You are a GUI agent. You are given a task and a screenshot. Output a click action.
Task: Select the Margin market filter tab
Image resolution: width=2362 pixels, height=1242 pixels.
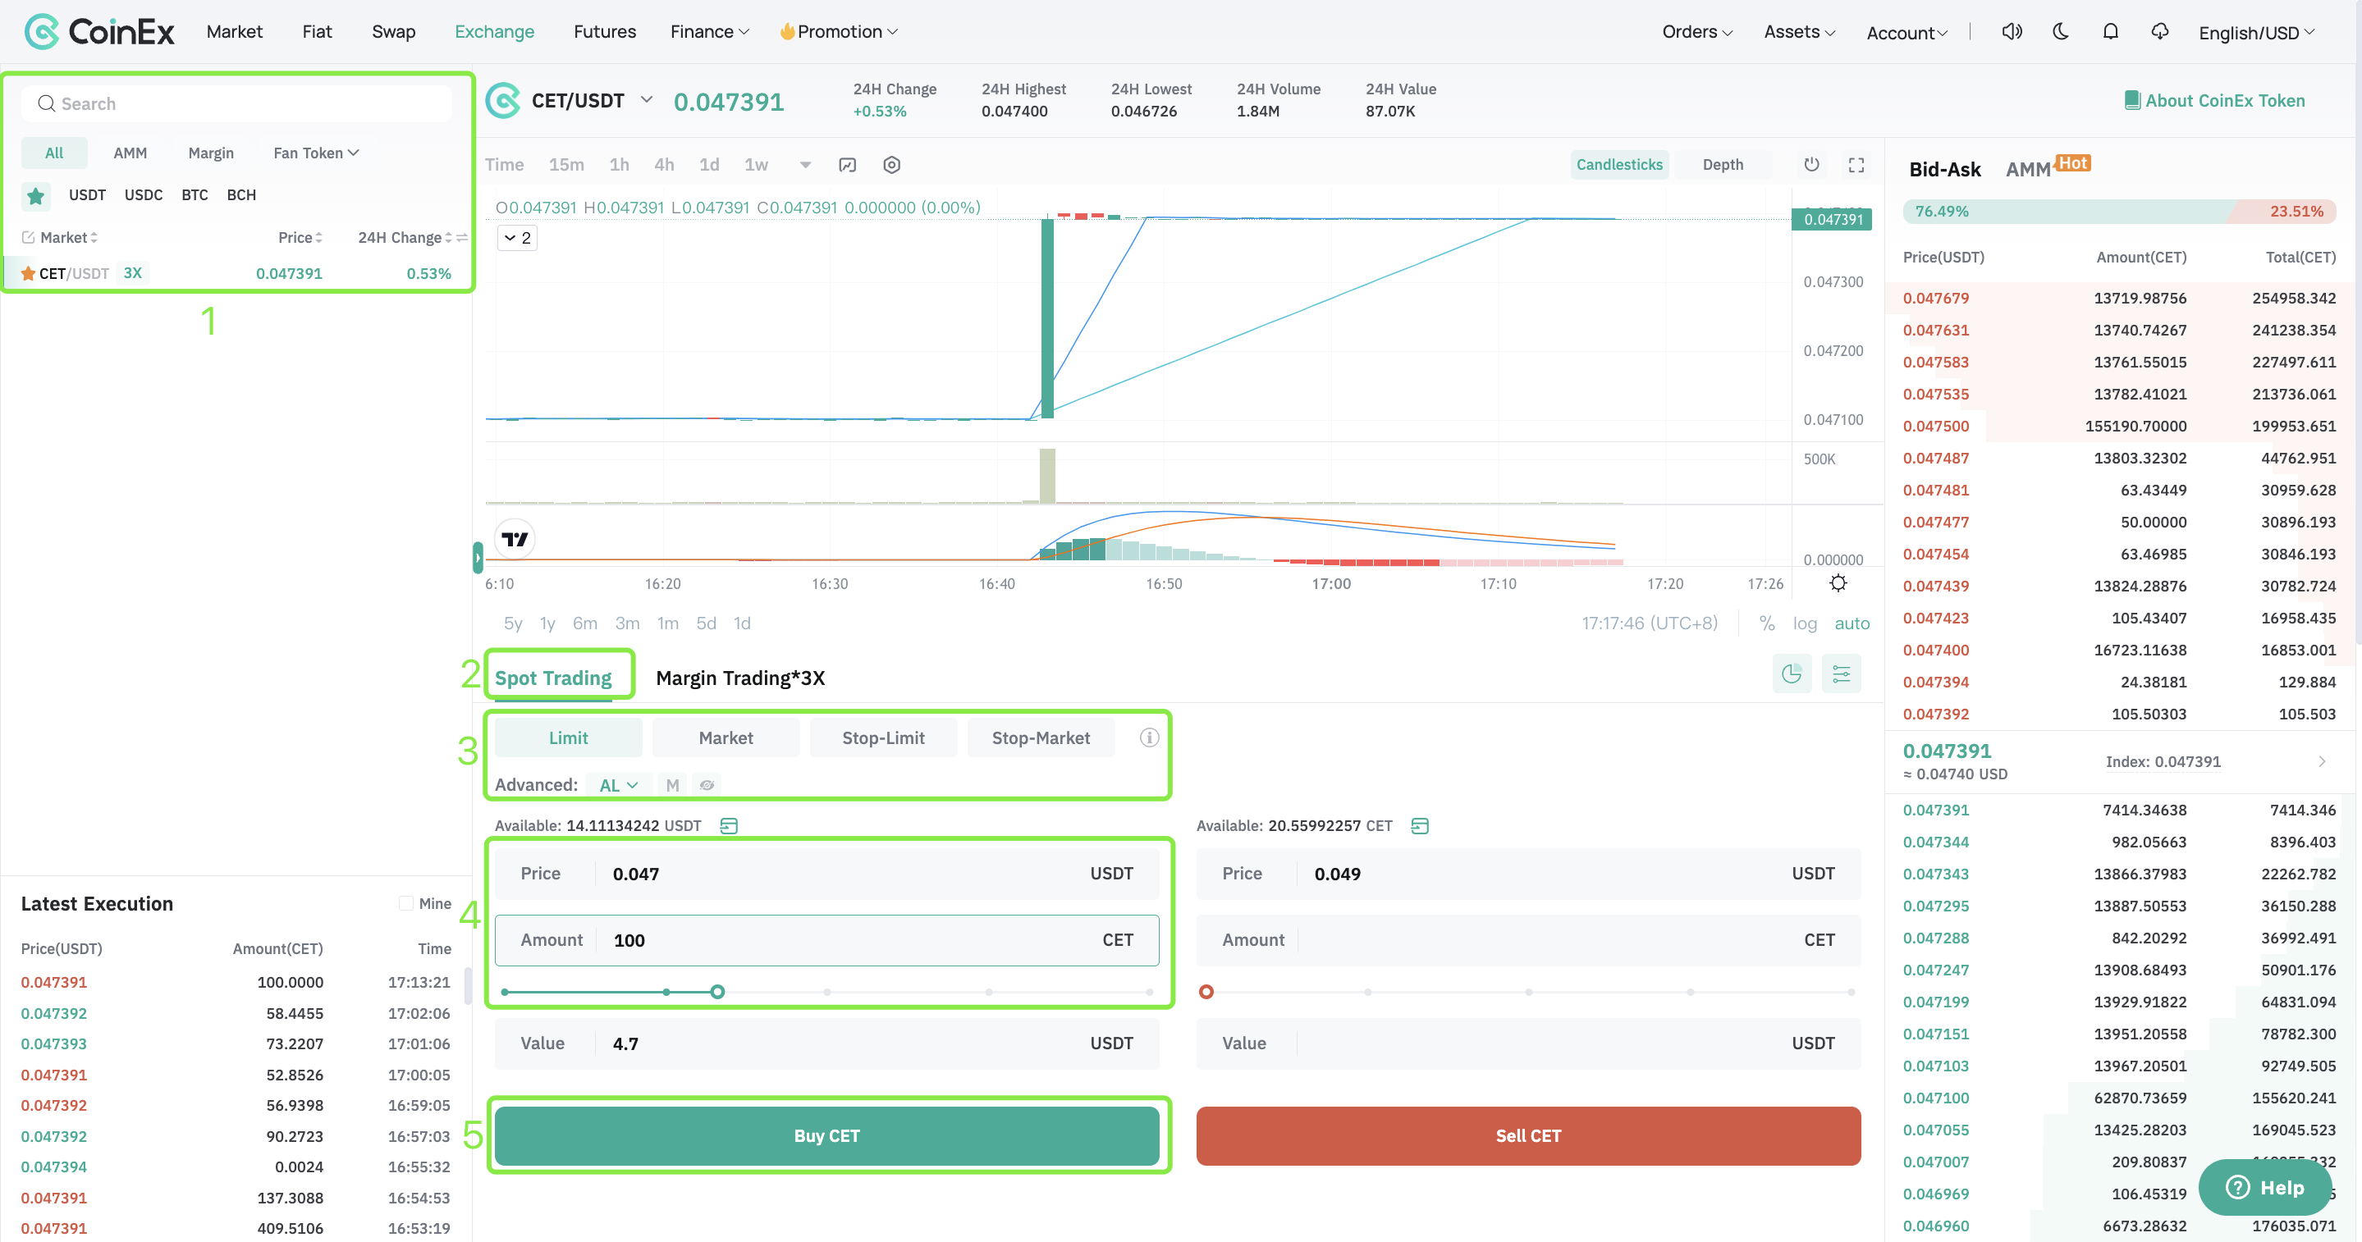point(211,153)
